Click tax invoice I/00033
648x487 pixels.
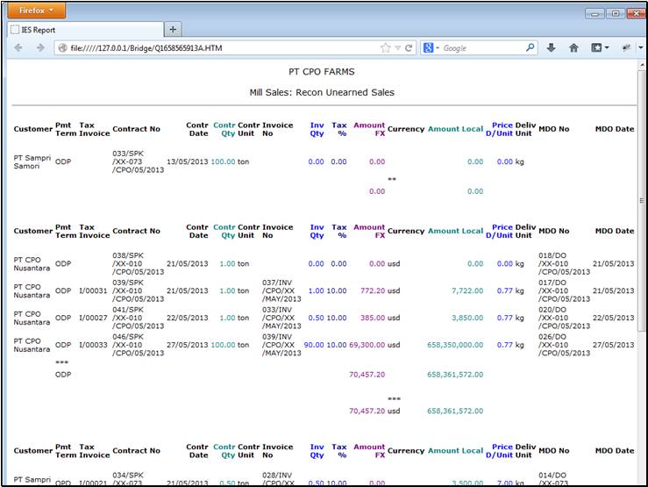tap(94, 345)
